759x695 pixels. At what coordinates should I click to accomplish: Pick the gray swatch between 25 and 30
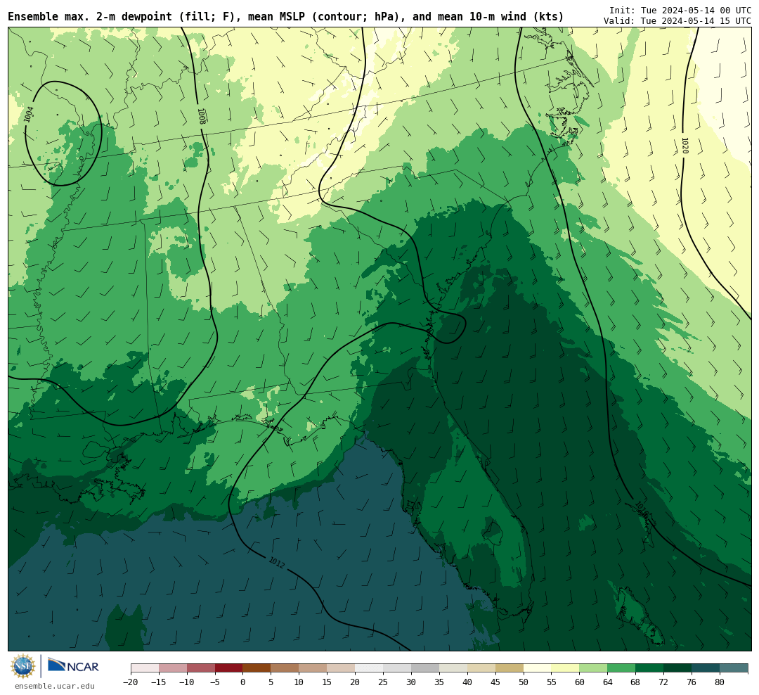(397, 668)
